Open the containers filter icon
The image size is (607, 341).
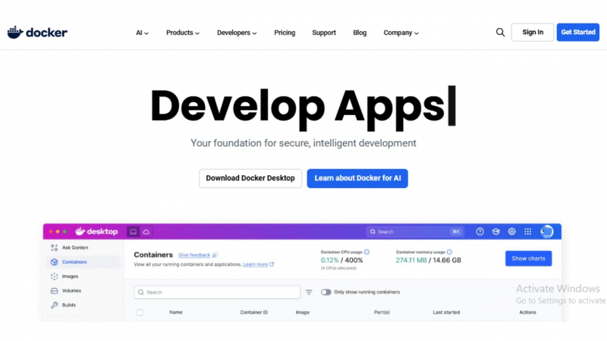coord(309,293)
